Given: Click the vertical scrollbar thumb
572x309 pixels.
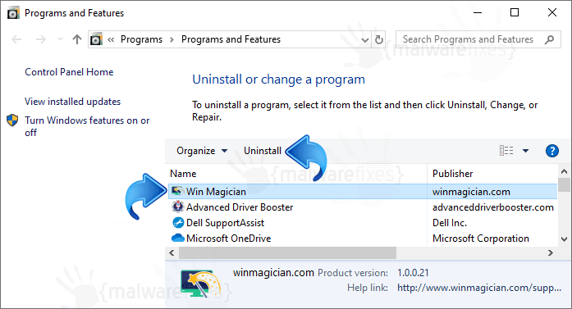Looking at the screenshot, I should coord(564,184).
